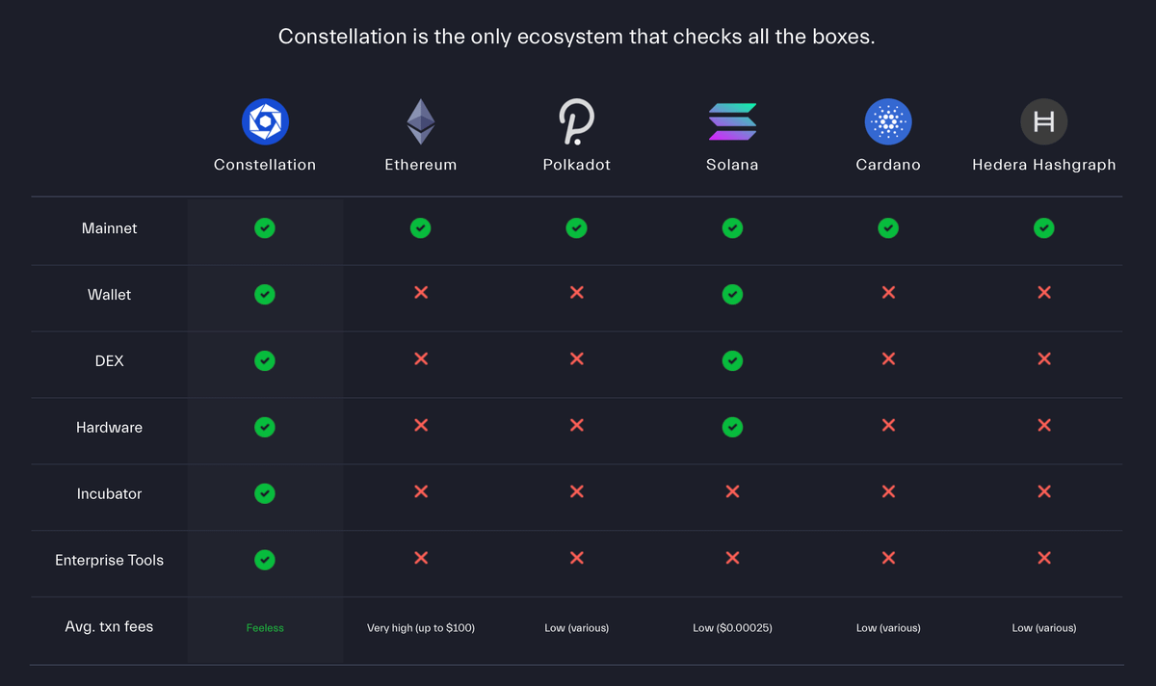Click Solana's green Wallet checkmark
This screenshot has width=1156, height=686.
point(732,294)
